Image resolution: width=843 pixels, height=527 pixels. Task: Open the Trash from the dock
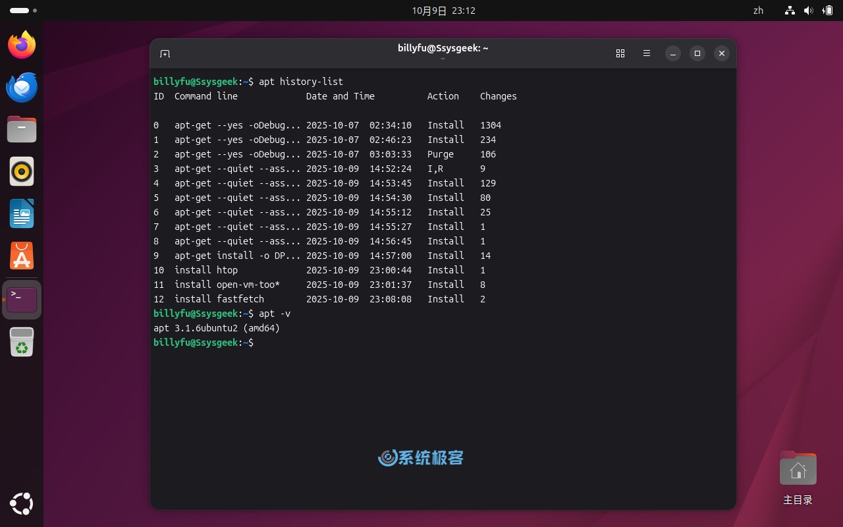(x=22, y=341)
